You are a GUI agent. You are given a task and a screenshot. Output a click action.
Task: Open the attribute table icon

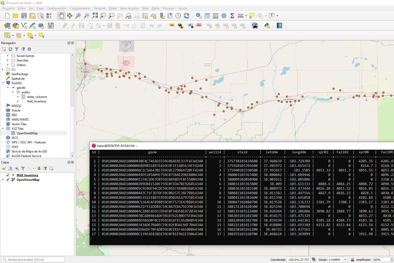click(x=207, y=16)
